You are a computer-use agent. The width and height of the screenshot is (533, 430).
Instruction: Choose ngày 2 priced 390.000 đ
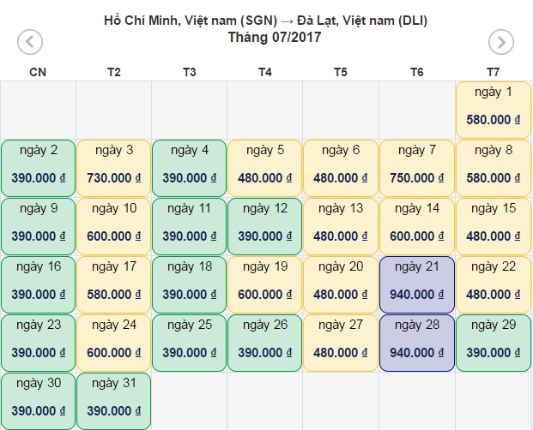point(38,168)
